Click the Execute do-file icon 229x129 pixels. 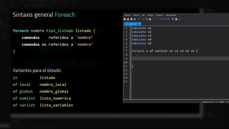pos(176,19)
